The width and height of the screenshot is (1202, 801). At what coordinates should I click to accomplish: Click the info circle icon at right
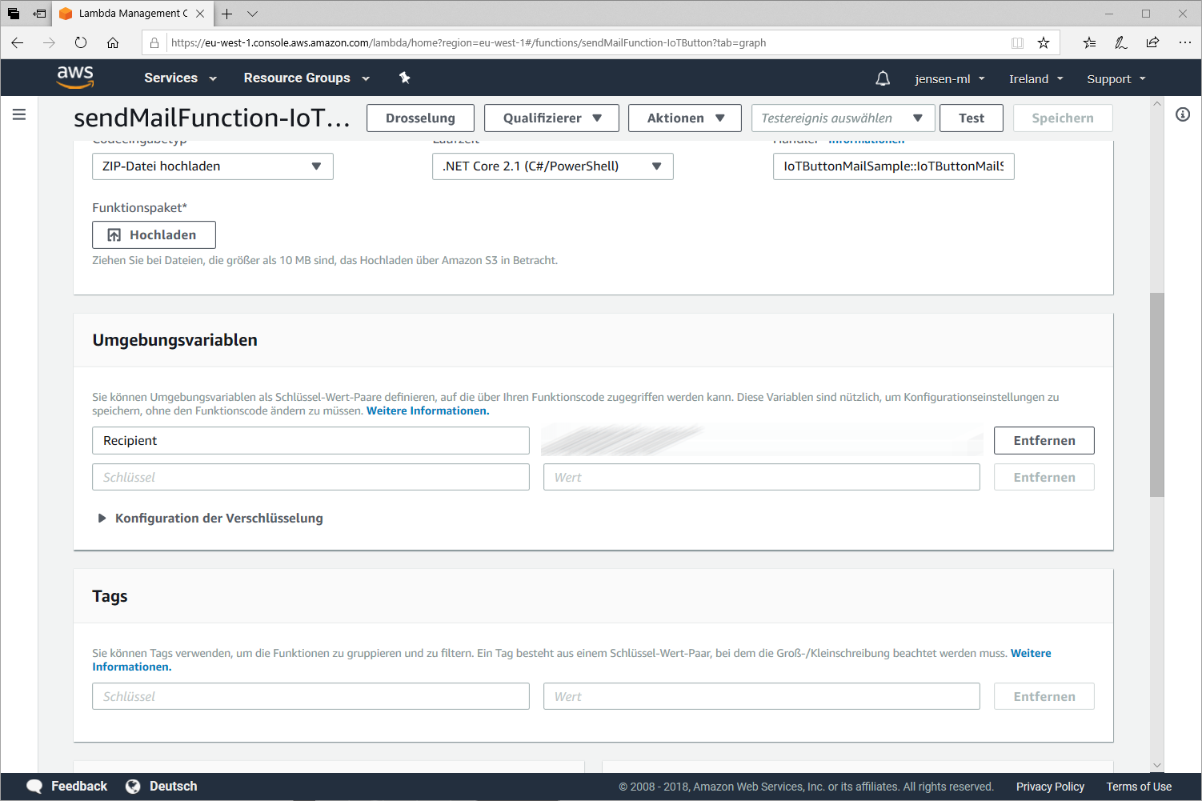click(1183, 114)
